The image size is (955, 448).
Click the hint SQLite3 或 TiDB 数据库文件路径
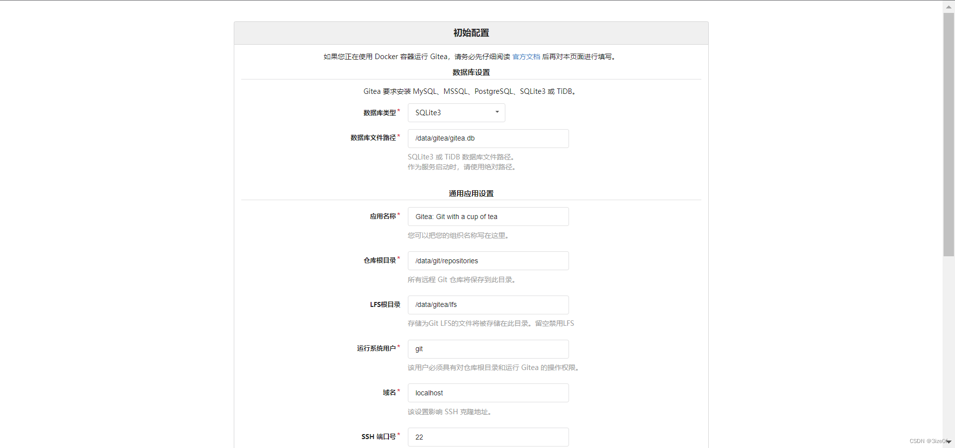463,157
